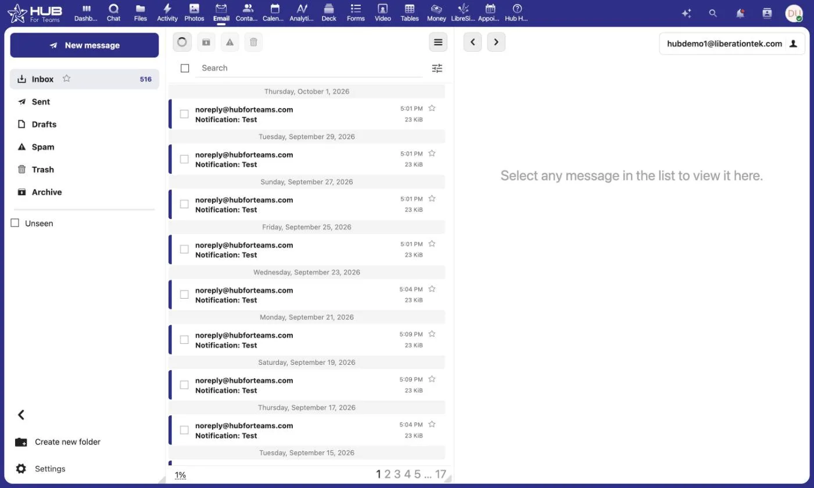This screenshot has height=488, width=814.
Task: Star the October 1 noreply message
Action: coord(432,108)
